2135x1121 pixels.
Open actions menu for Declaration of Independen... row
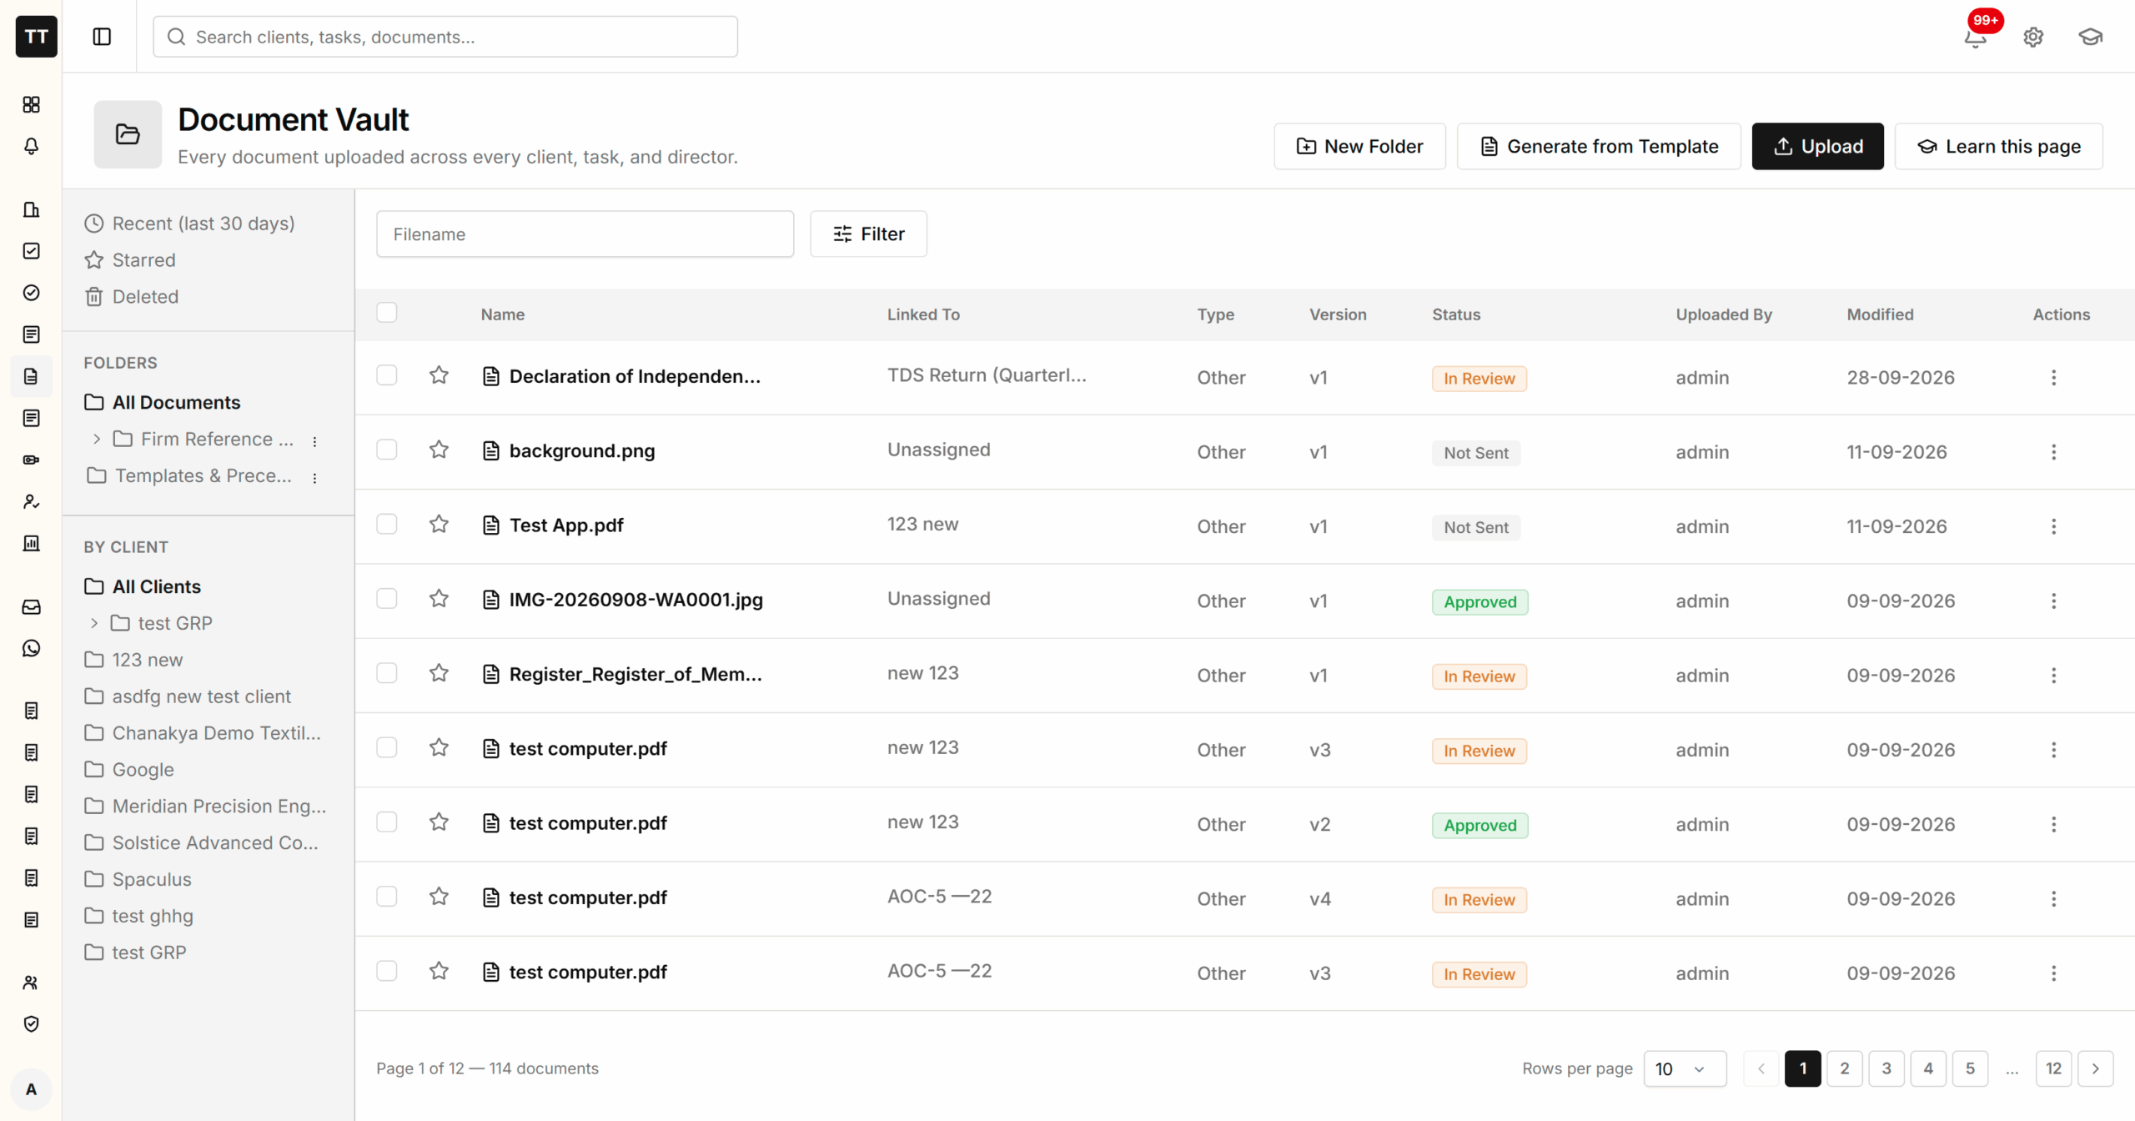pyautogui.click(x=2053, y=378)
